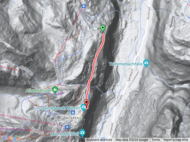Open the Google logo link
Image resolution: width=190 pixels, height=142 pixels.
[11, 138]
